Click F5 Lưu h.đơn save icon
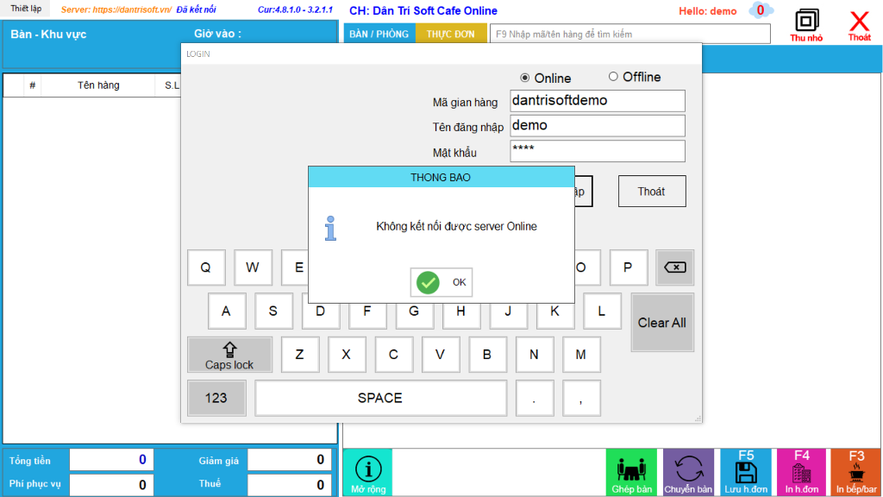883x497 pixels. tap(746, 472)
